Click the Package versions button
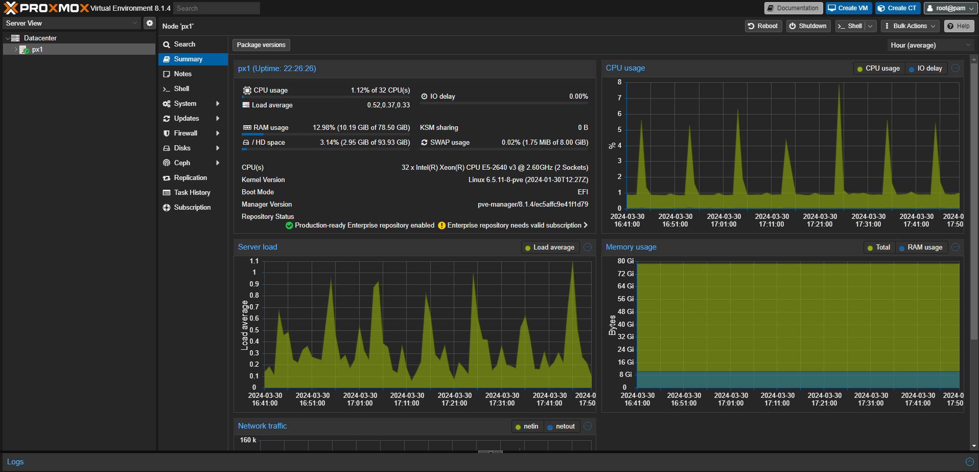The image size is (979, 472). [x=261, y=45]
